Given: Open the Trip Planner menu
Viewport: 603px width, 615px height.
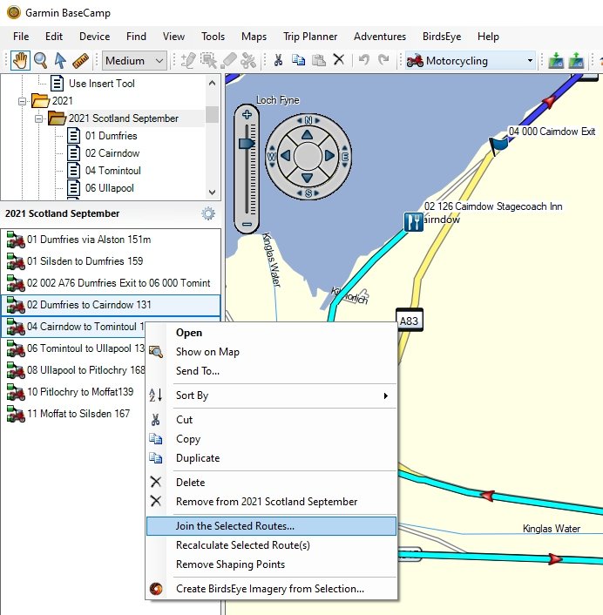Looking at the screenshot, I should click(x=310, y=37).
